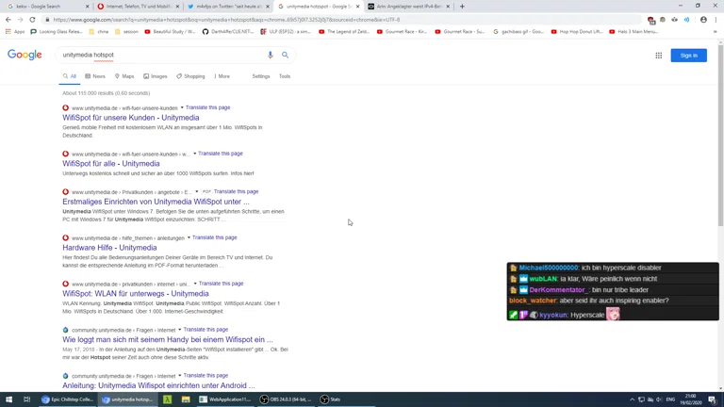Open dropdown arrow for Hardware Hilfe result URL

click(189, 237)
